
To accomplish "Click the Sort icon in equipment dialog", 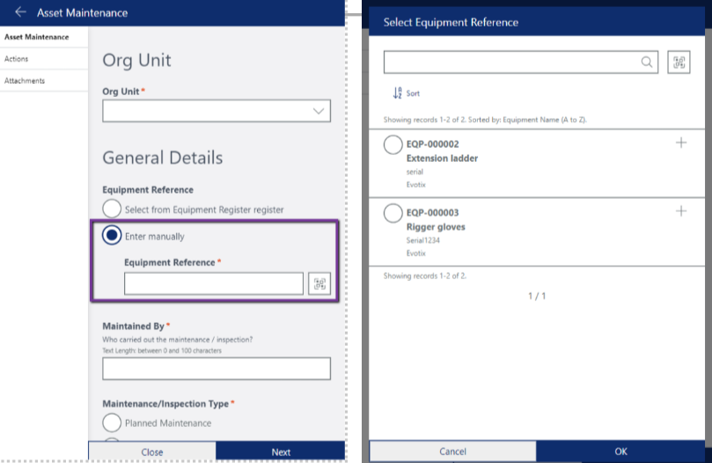I will pos(398,92).
